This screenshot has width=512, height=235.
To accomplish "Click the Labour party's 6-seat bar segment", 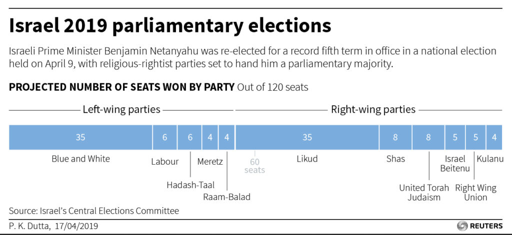I will click(164, 138).
